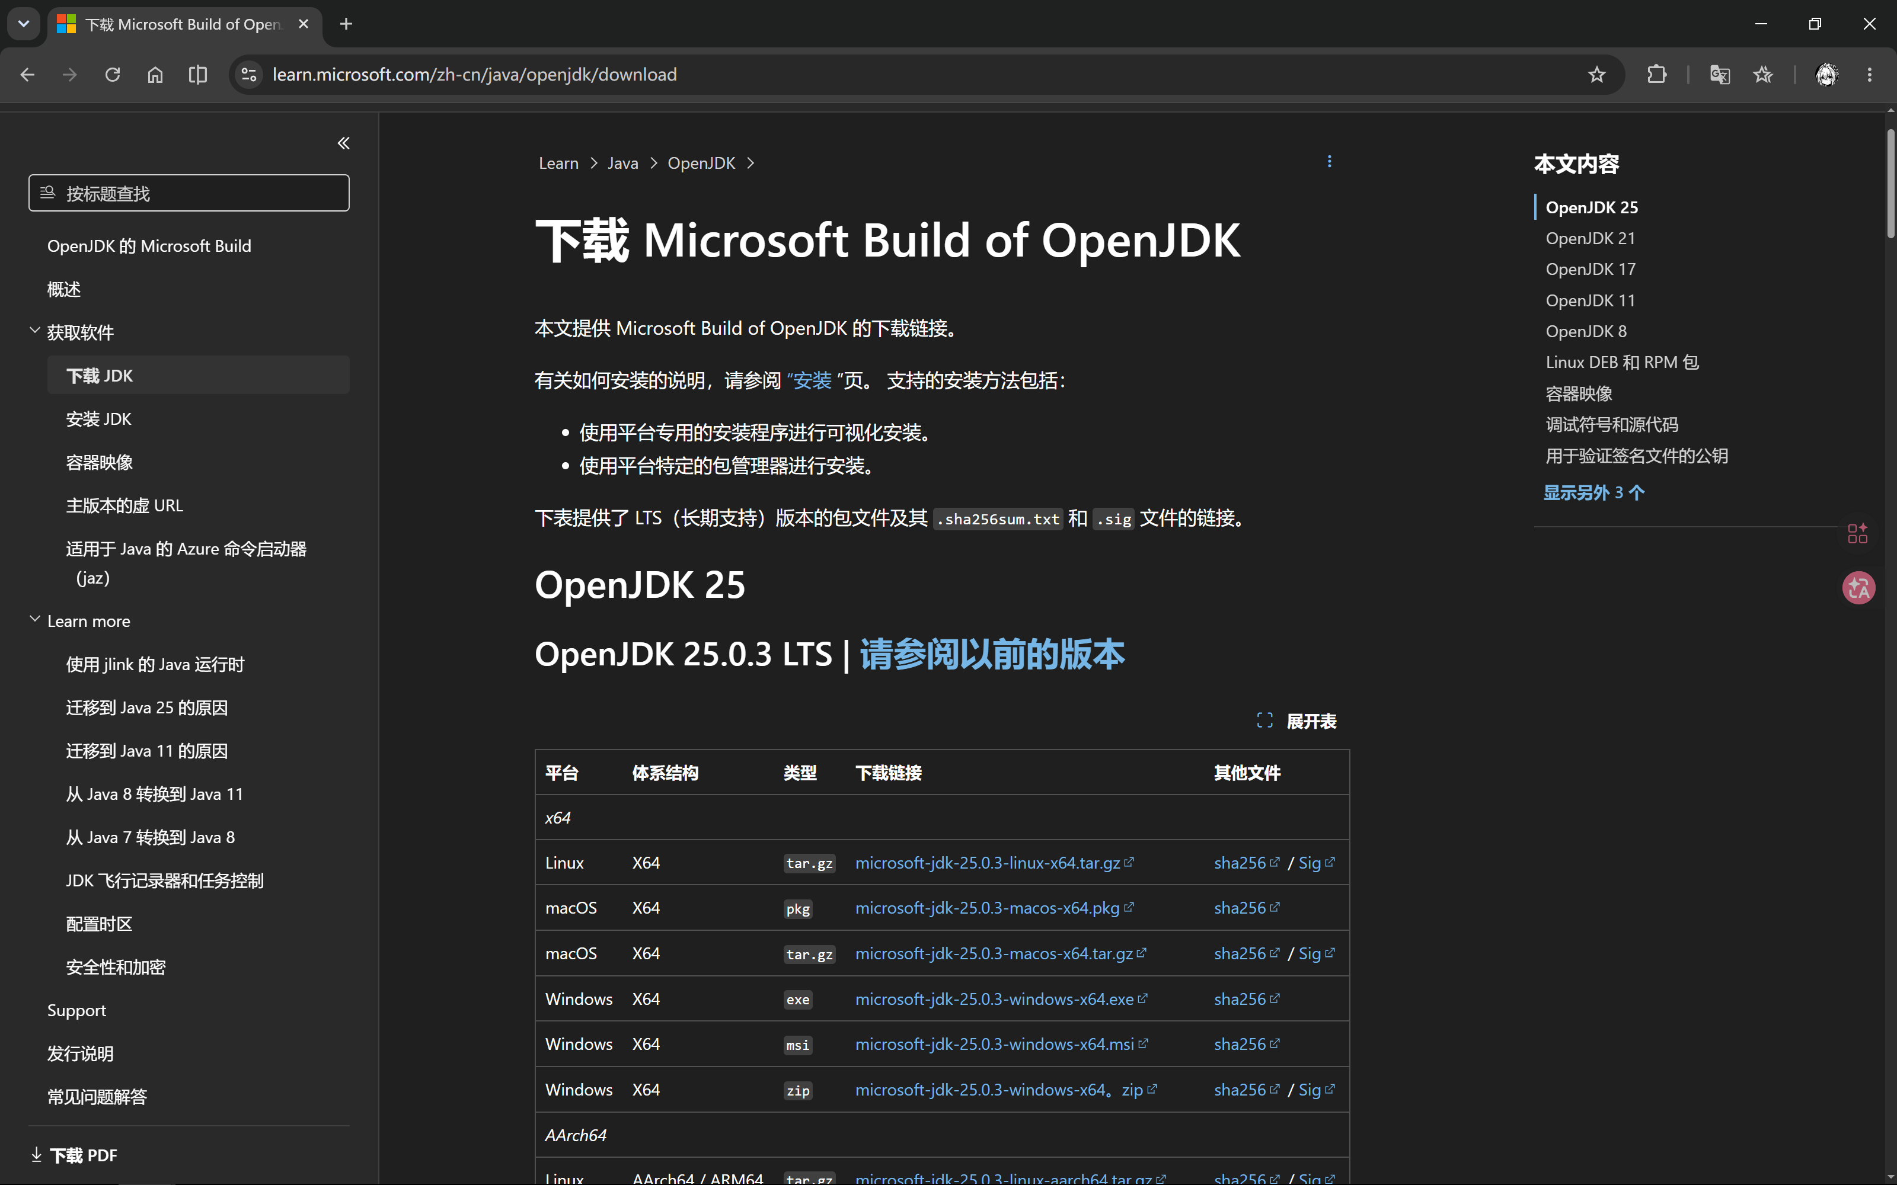The image size is (1897, 1185).
Task: Open 安装 JDK in the sidebar
Action: 99,419
